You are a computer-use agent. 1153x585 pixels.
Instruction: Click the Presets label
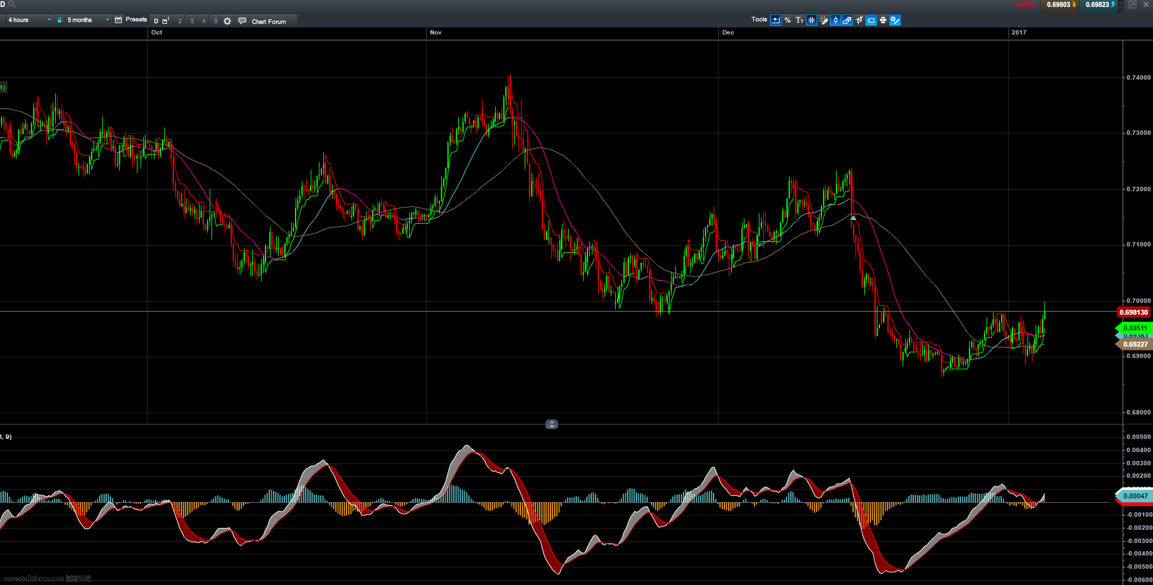tap(136, 19)
